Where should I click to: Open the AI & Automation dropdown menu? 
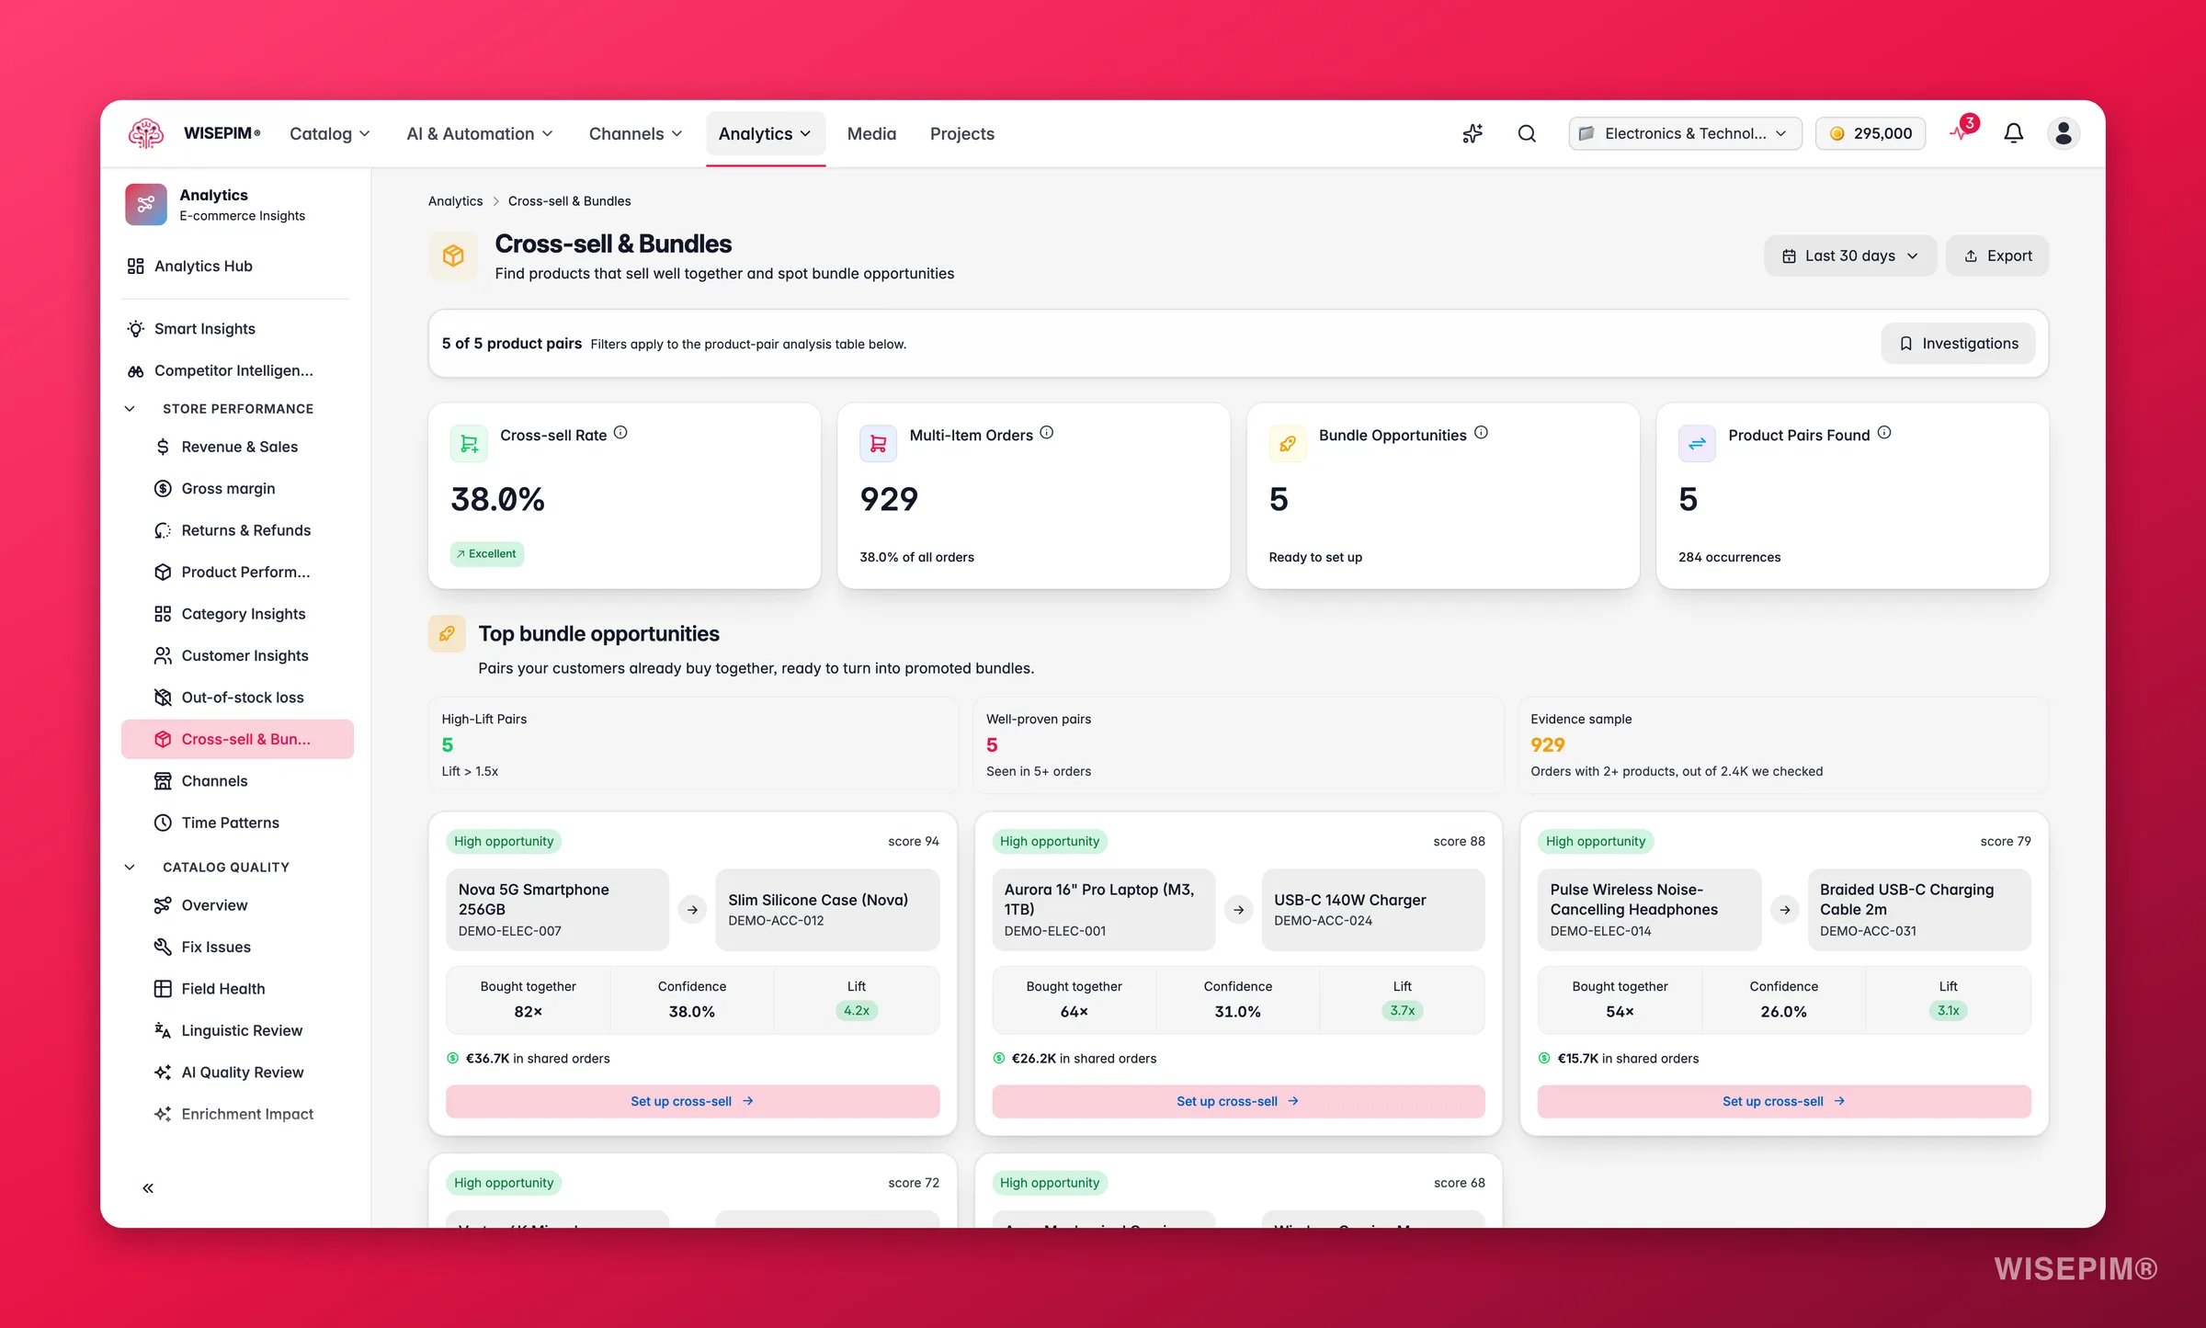(480, 133)
